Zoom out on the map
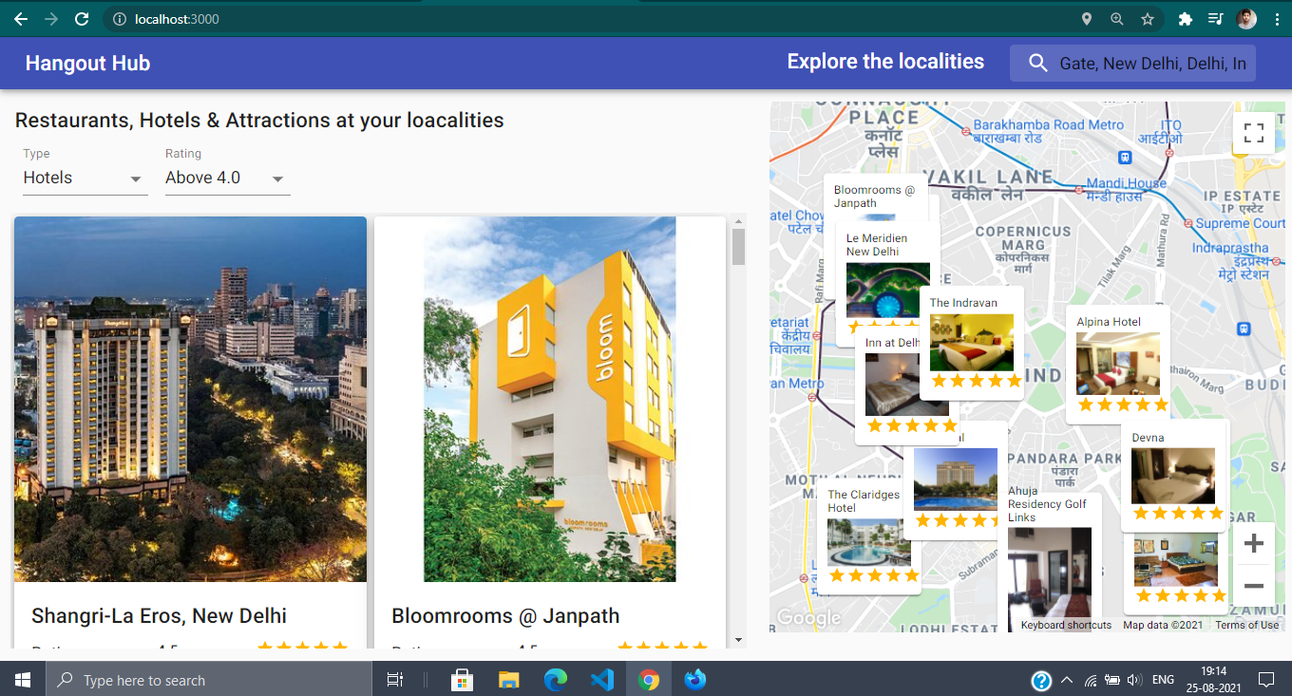This screenshot has height=696, width=1292. (x=1253, y=586)
